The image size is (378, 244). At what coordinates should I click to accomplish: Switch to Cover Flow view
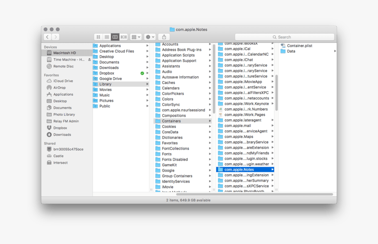tap(124, 37)
